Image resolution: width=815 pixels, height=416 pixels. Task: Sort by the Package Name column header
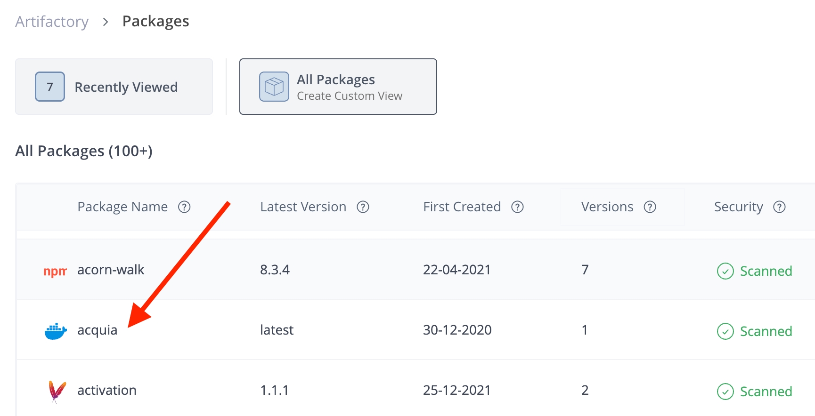coord(122,207)
